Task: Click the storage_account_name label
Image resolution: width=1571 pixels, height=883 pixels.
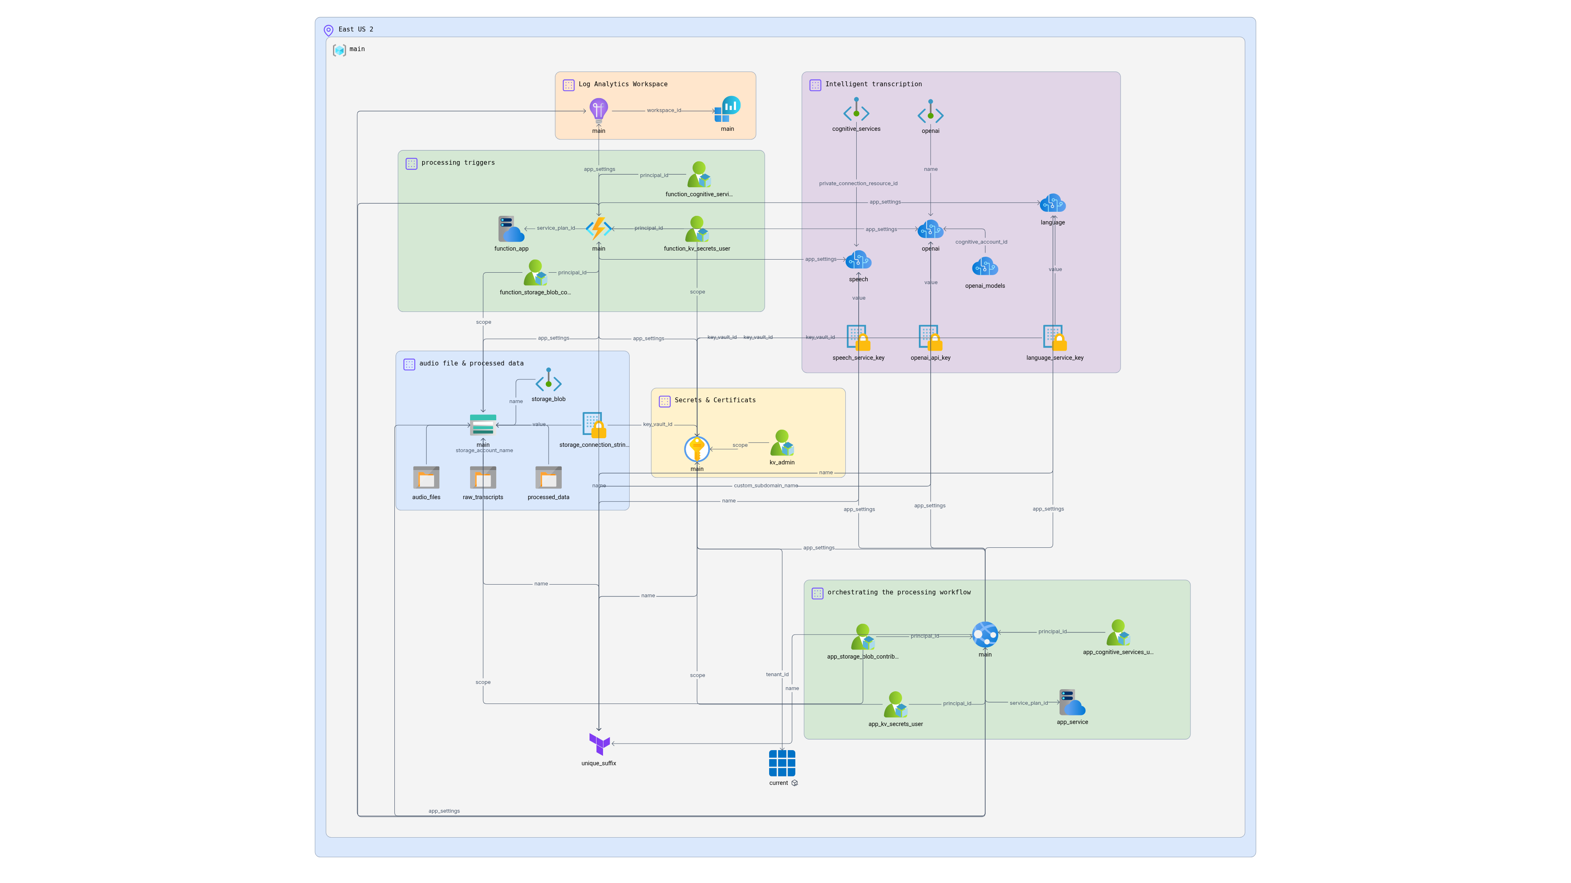Action: (484, 451)
